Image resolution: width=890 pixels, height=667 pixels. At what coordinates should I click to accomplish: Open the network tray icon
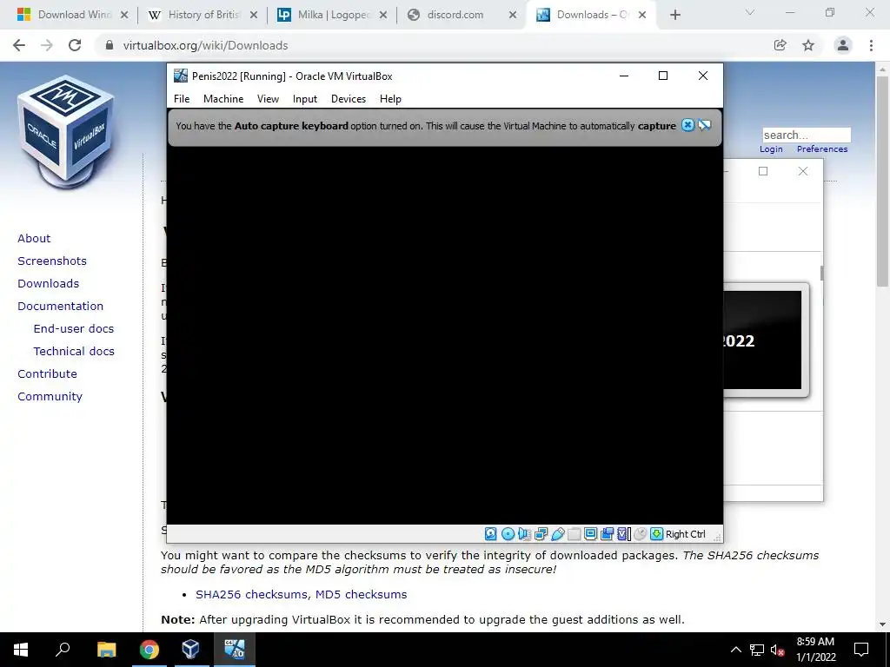757,650
